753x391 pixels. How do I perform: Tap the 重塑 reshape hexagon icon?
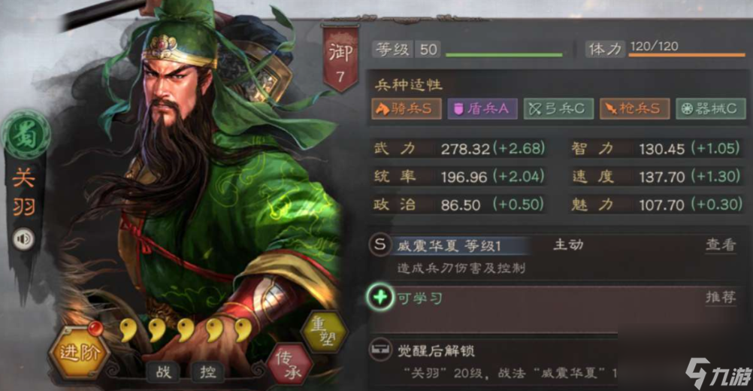[x=324, y=332]
